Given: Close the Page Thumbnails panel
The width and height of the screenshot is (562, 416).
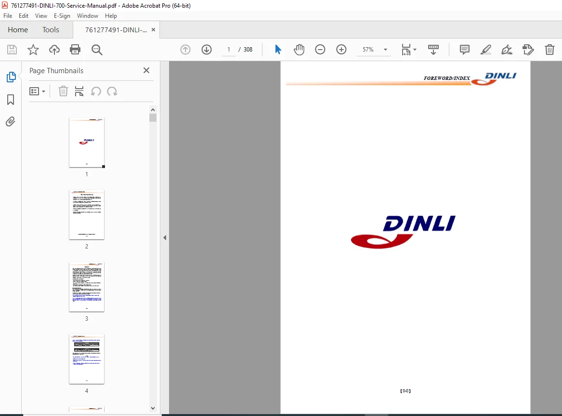Looking at the screenshot, I should [146, 70].
